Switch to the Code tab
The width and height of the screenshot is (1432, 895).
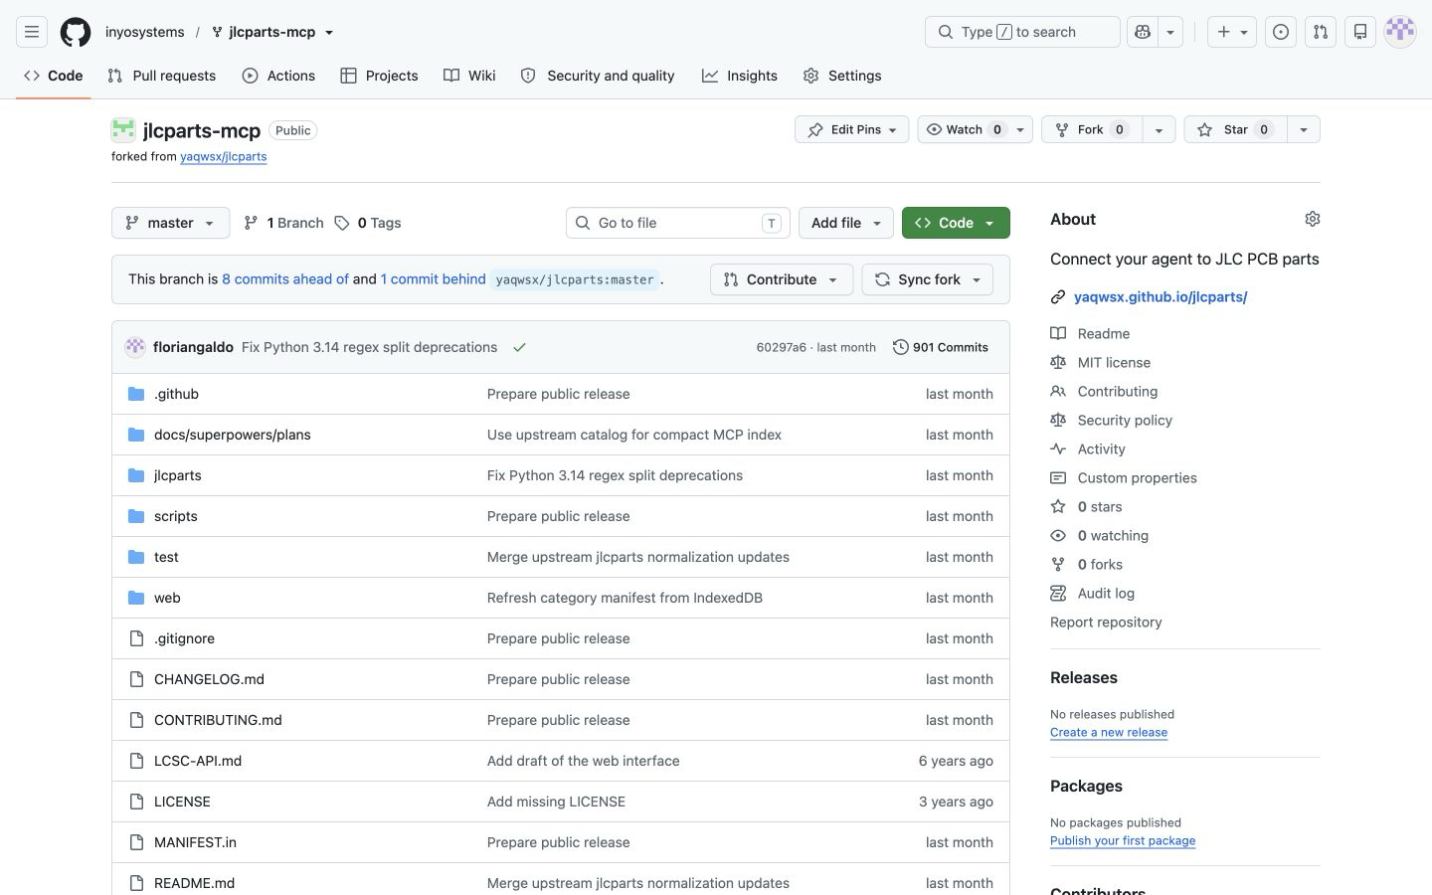coord(54,76)
